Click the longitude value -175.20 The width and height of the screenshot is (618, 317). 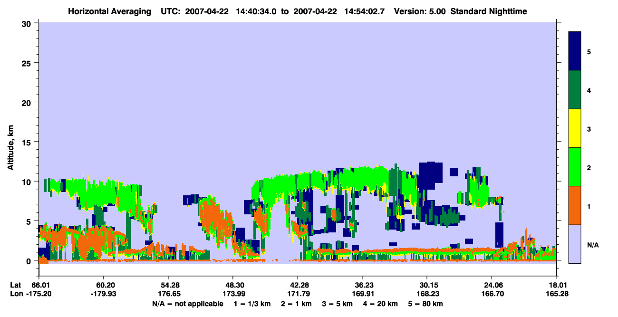(x=39, y=294)
